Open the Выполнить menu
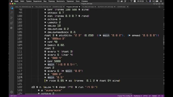Image resolution: width=173 pixels, height=97 pixels. coord(61,1)
